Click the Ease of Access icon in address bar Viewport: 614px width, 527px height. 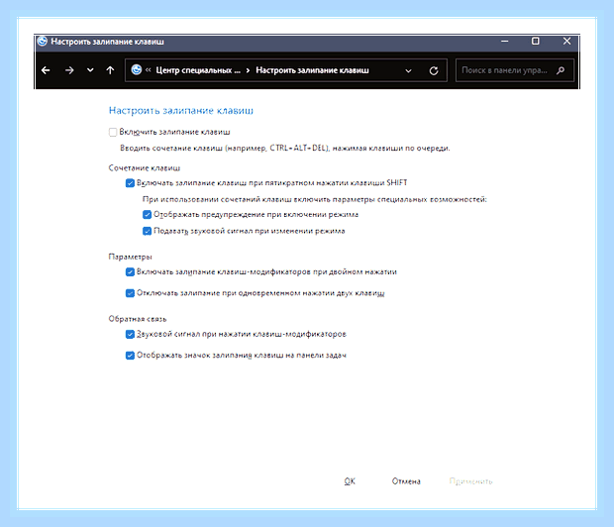coord(137,69)
